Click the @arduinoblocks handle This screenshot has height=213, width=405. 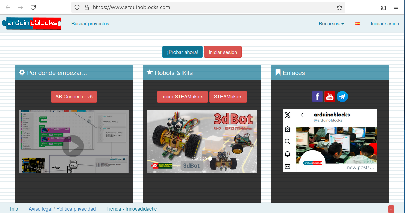pyautogui.click(x=328, y=120)
